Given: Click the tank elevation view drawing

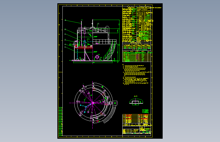Looking at the screenshot, I should tap(92, 42).
